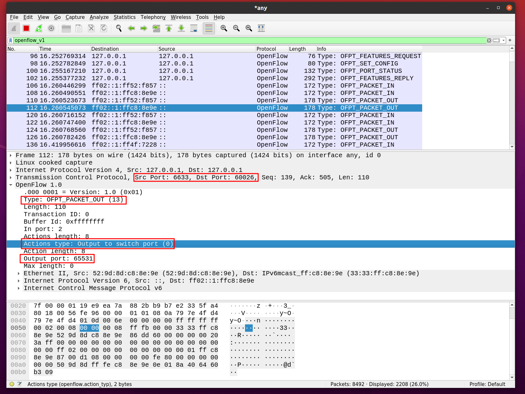
Task: Open the Analyze menu
Action: coord(99,17)
